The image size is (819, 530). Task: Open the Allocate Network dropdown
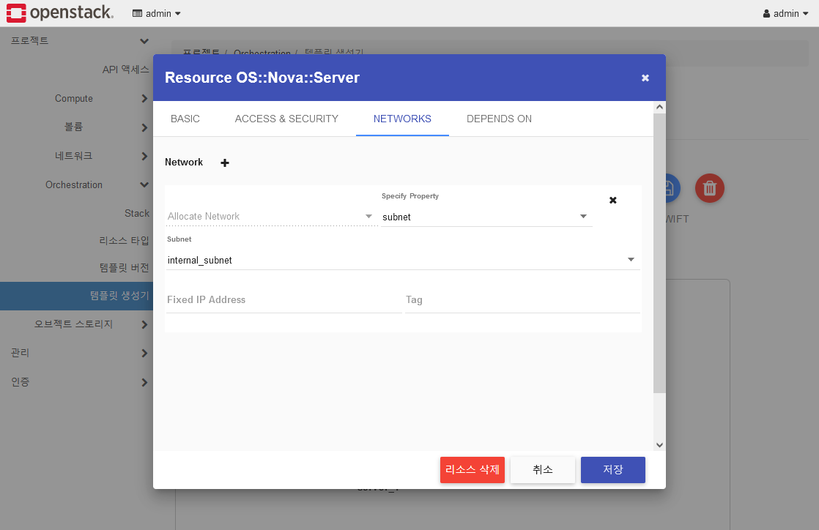(271, 216)
